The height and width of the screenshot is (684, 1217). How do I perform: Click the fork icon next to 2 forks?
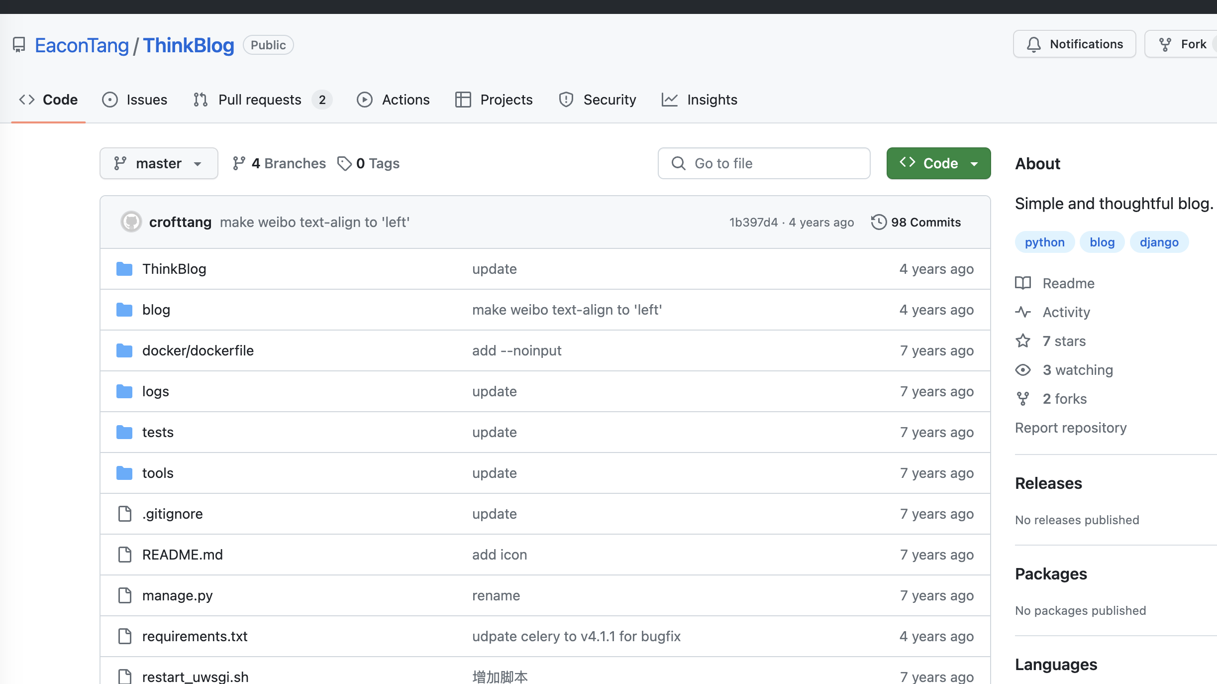click(1023, 399)
